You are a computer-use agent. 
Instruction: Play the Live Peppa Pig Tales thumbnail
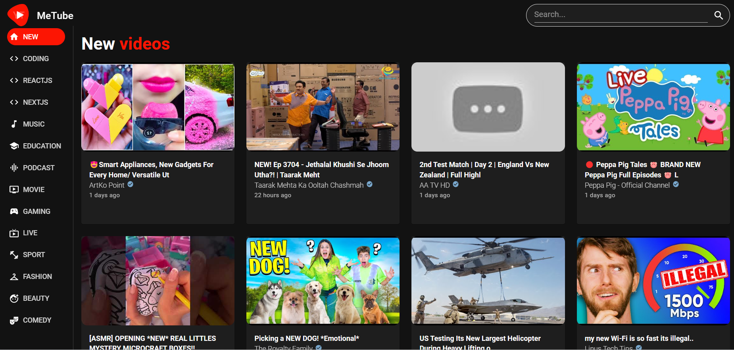coord(653,107)
